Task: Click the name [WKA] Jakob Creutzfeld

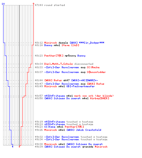Action: click(x=84, y=130)
